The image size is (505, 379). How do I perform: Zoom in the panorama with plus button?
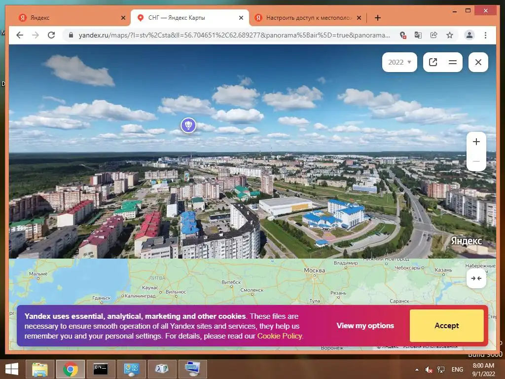[x=476, y=142]
